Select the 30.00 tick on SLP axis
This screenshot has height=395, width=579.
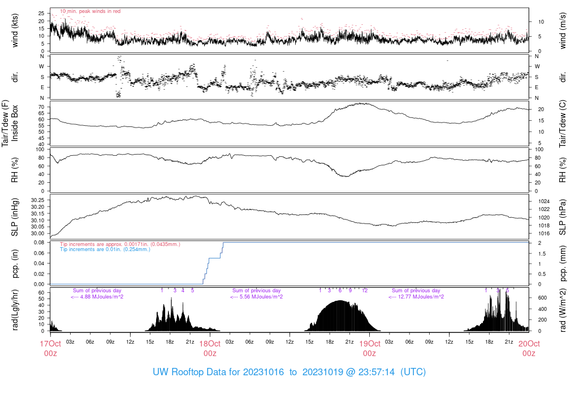pos(38,234)
